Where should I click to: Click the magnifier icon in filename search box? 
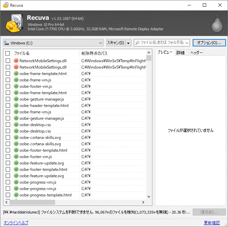(137, 43)
